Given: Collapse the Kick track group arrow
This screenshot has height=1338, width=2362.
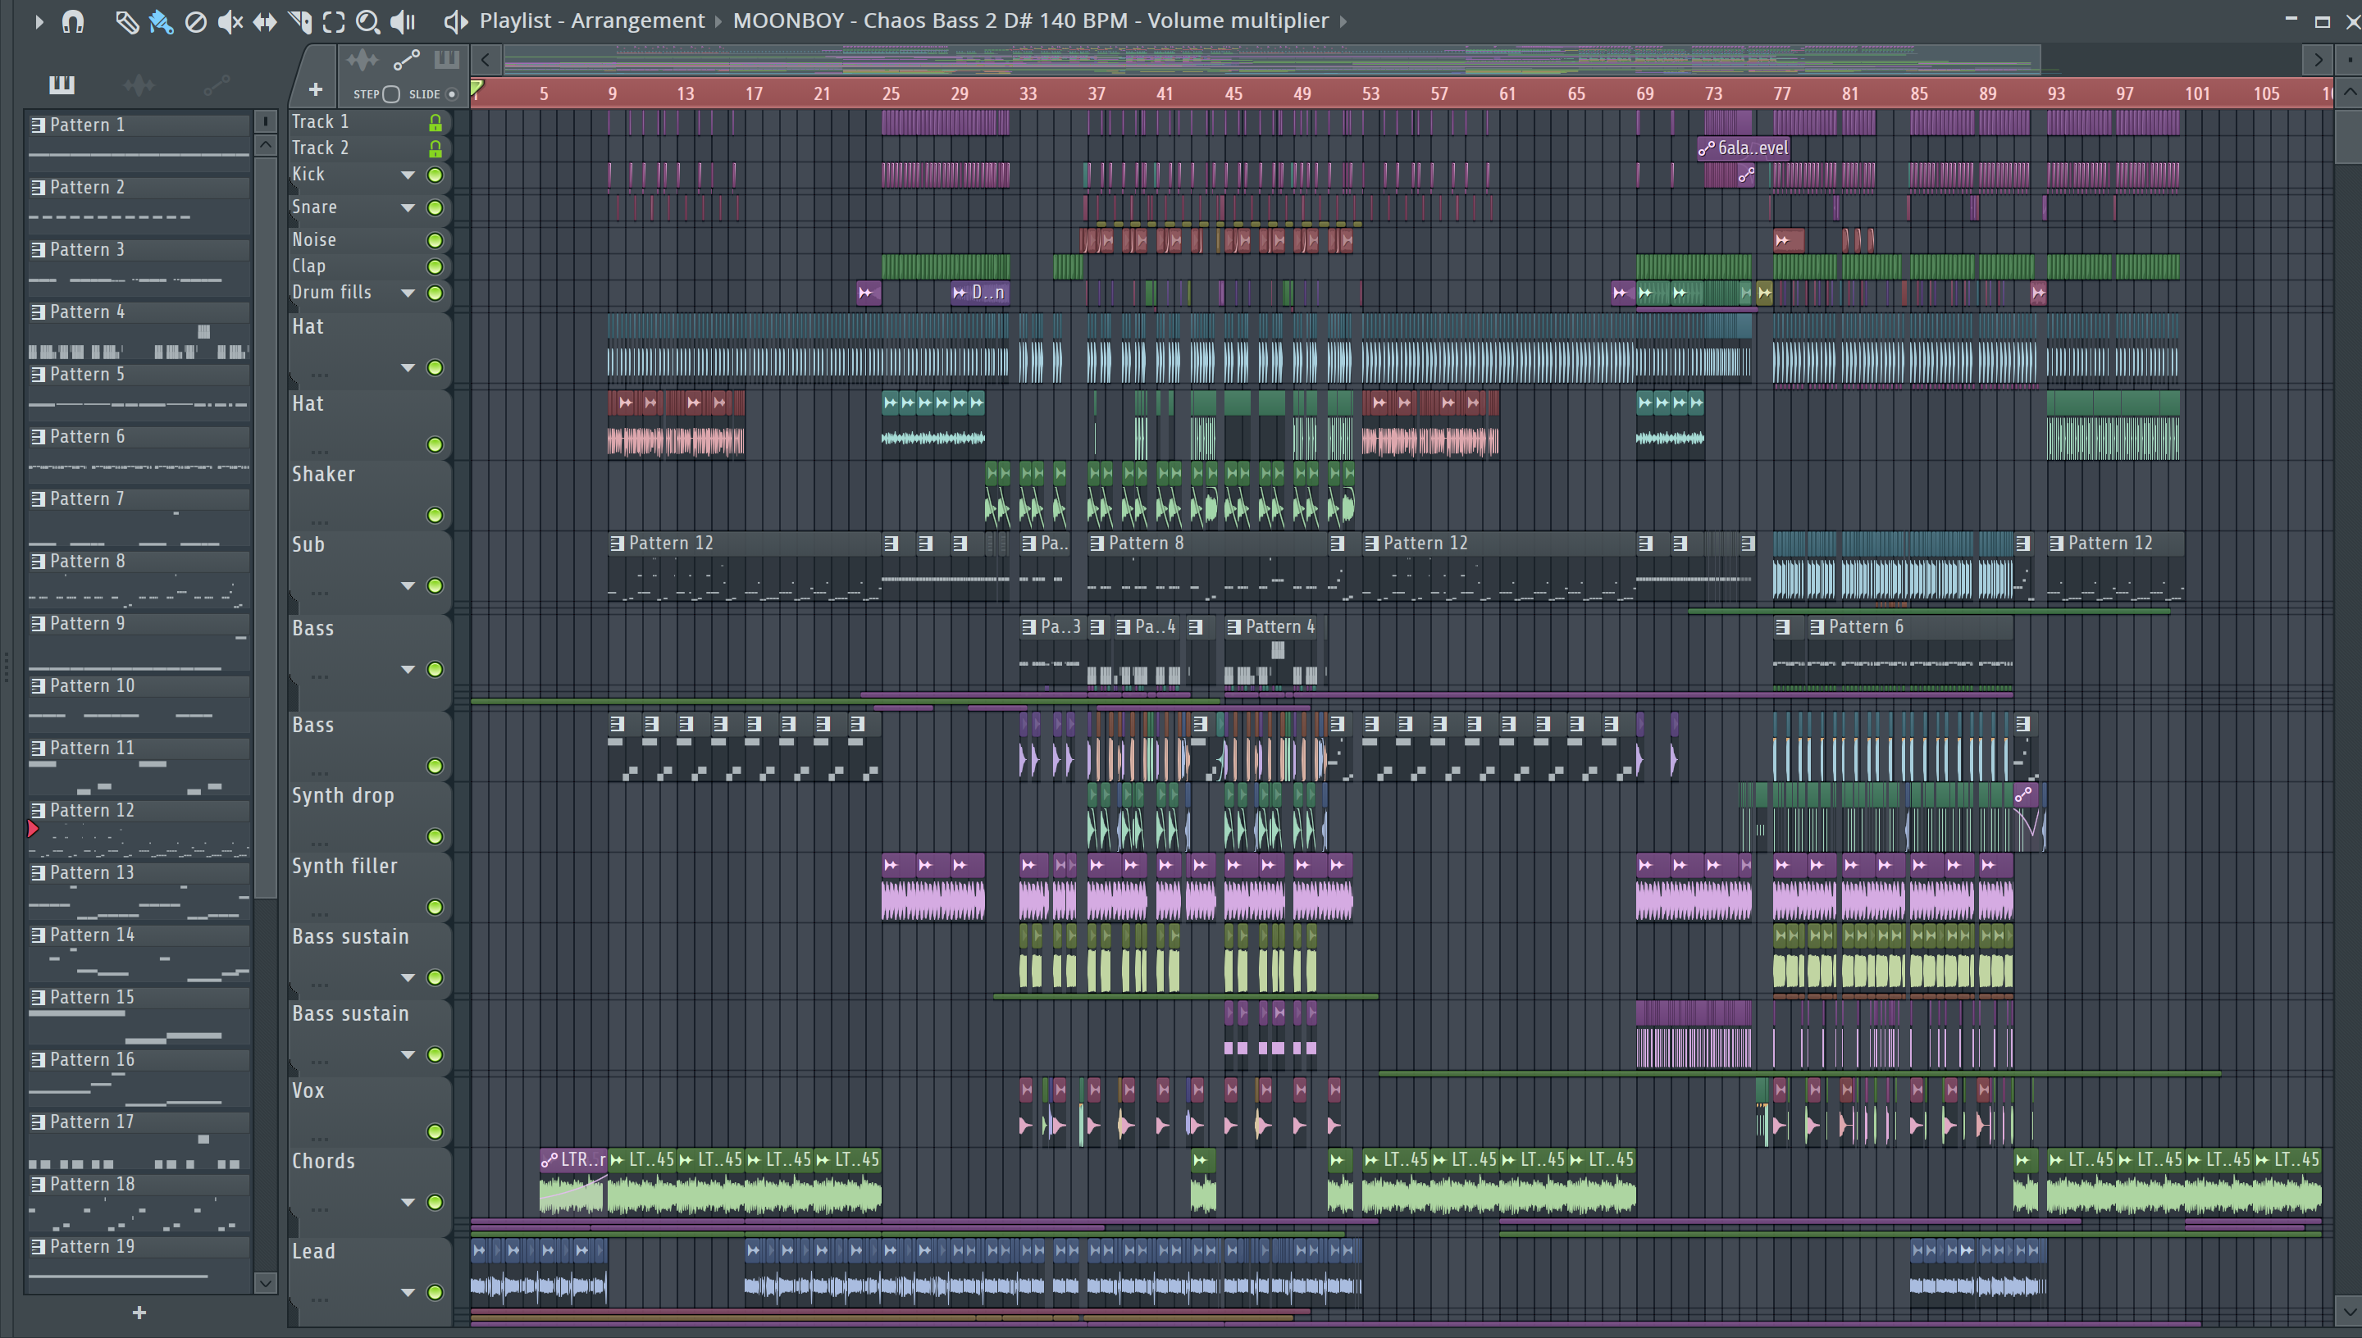Looking at the screenshot, I should (407, 175).
